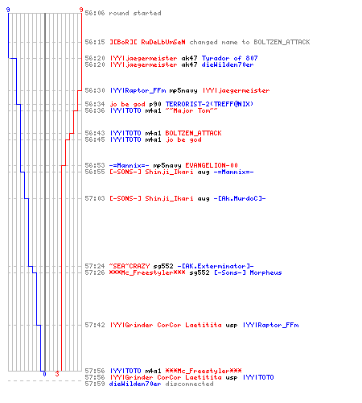Select ***Mc_Freestyler*** victim at 57:56

204,371
